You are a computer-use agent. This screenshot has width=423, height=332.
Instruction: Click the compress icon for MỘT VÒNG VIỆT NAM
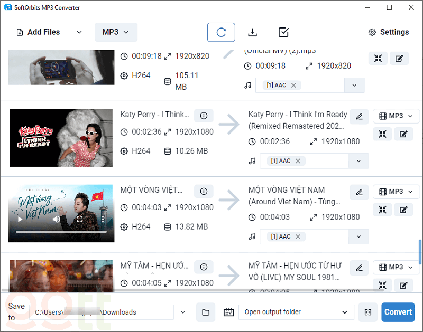pos(382,210)
